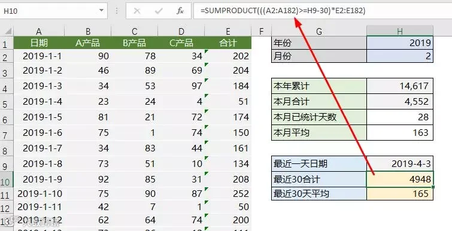Click the A产品 header cell
This screenshot has height=231, width=452.
(87, 43)
